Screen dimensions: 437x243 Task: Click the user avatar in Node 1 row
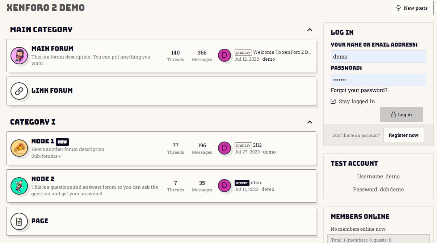[x=224, y=148]
